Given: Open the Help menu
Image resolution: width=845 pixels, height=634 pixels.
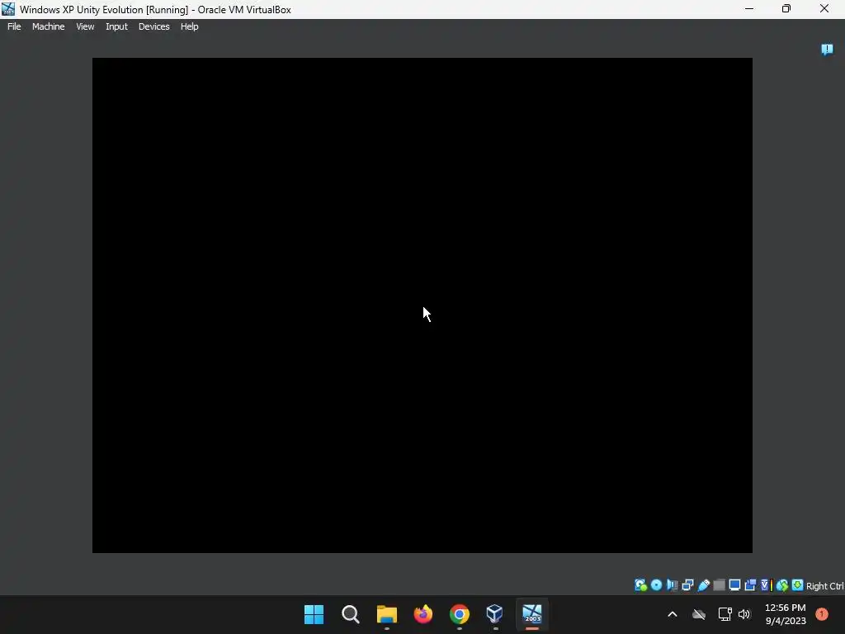Looking at the screenshot, I should pyautogui.click(x=189, y=26).
